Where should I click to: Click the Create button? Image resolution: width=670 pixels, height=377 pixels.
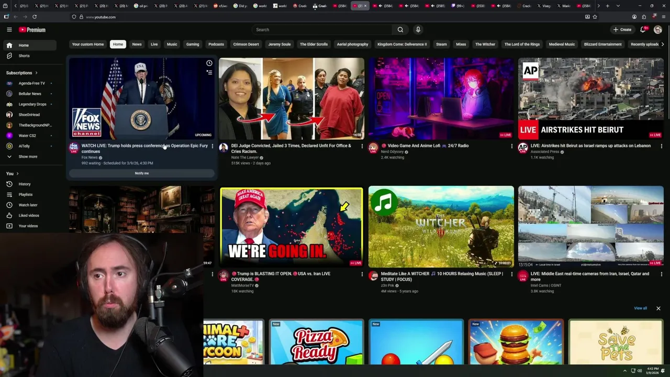pyautogui.click(x=622, y=30)
